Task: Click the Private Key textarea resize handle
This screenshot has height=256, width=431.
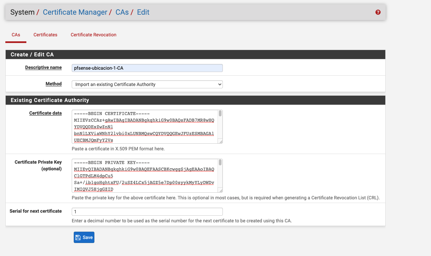Action: click(221, 190)
